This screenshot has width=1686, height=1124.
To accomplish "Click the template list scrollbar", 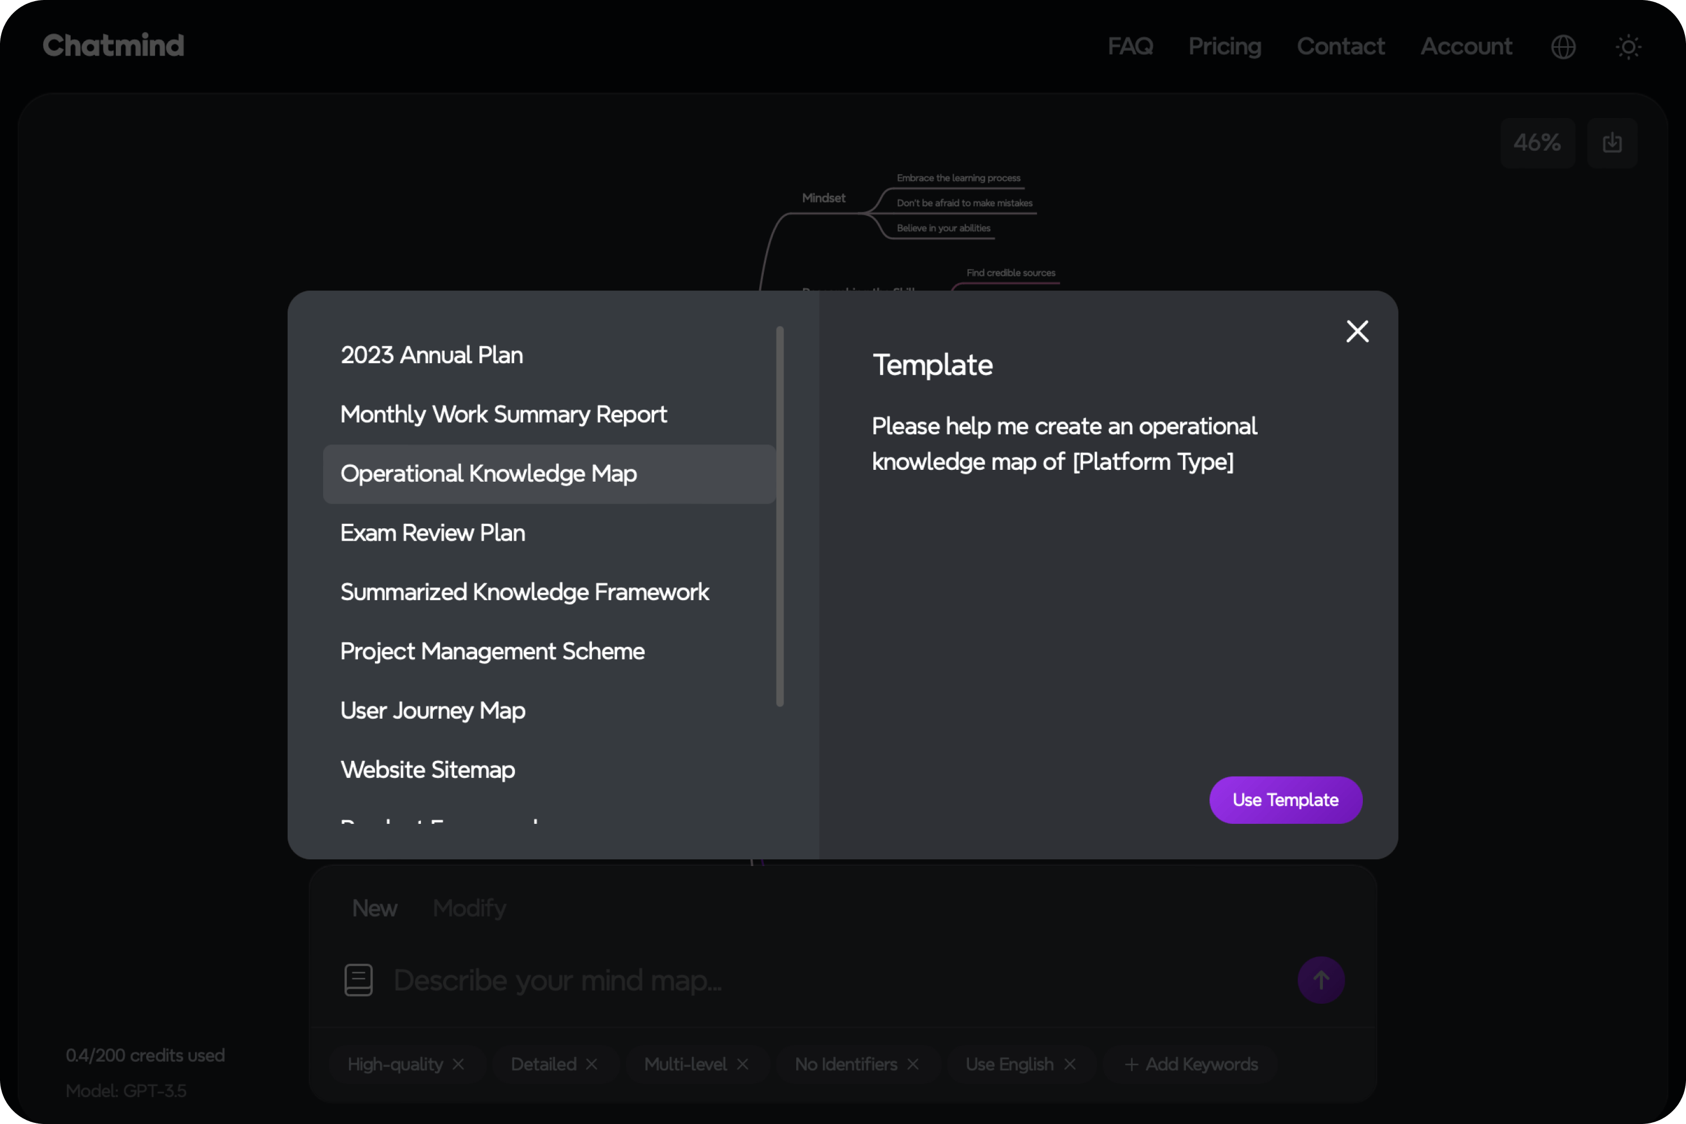I will [780, 516].
